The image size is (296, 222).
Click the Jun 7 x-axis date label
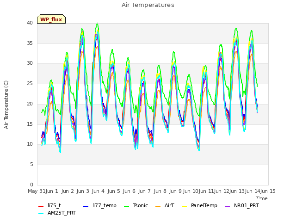[x=144, y=191]
